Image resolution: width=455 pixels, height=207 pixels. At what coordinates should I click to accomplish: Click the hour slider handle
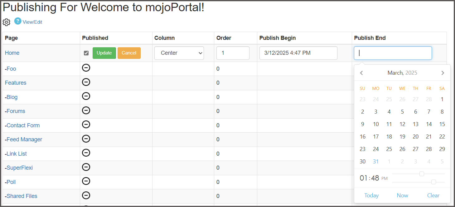pos(422,174)
